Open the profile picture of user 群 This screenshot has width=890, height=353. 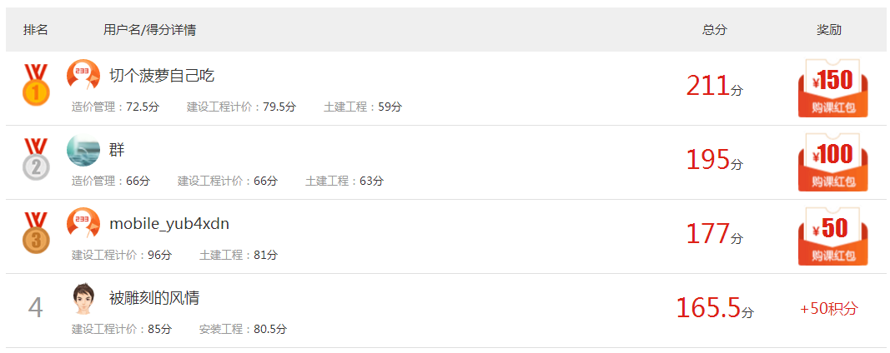(x=83, y=150)
